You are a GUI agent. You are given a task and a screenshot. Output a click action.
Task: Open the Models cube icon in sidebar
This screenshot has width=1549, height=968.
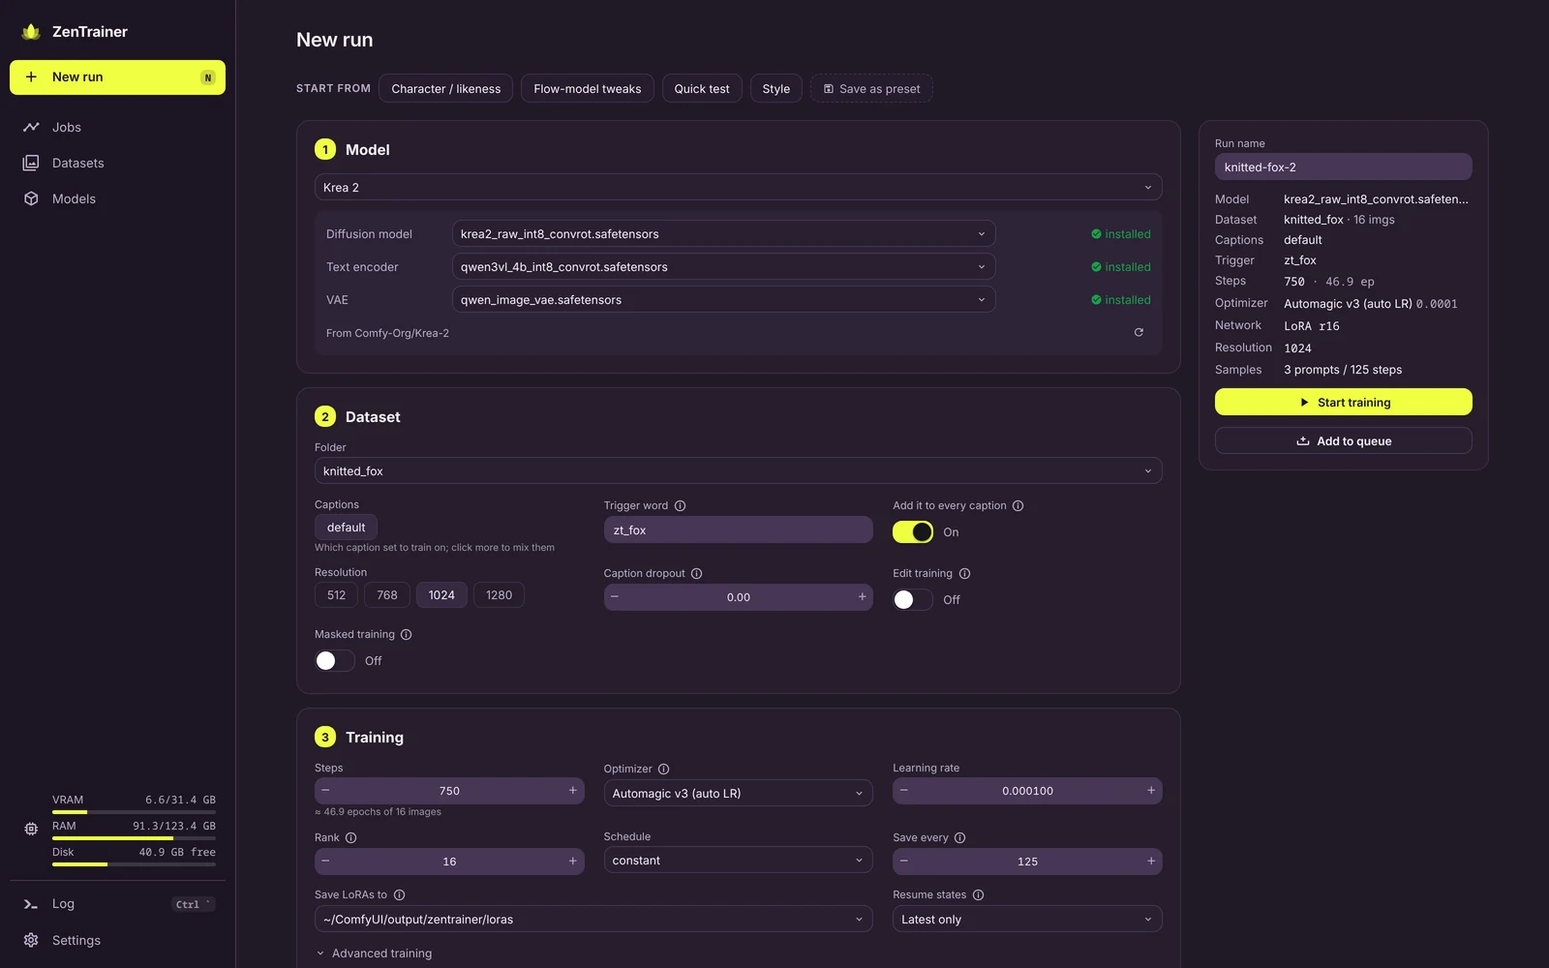(31, 198)
